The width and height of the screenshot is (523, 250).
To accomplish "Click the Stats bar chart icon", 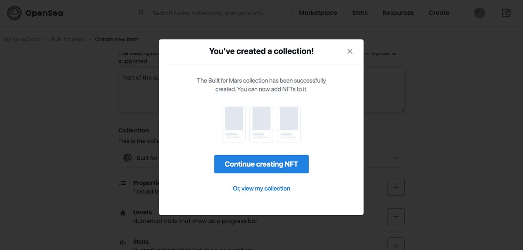I will tap(123, 242).
